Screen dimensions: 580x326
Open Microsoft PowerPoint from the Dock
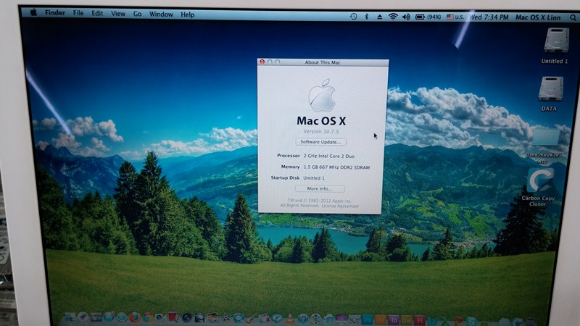coord(459,321)
